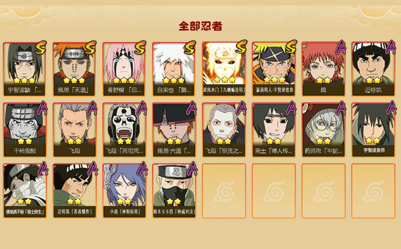Click the name label 佩恩·六道
Image resolution: width=401 pixels, height=249 pixels.
[x=174, y=151]
